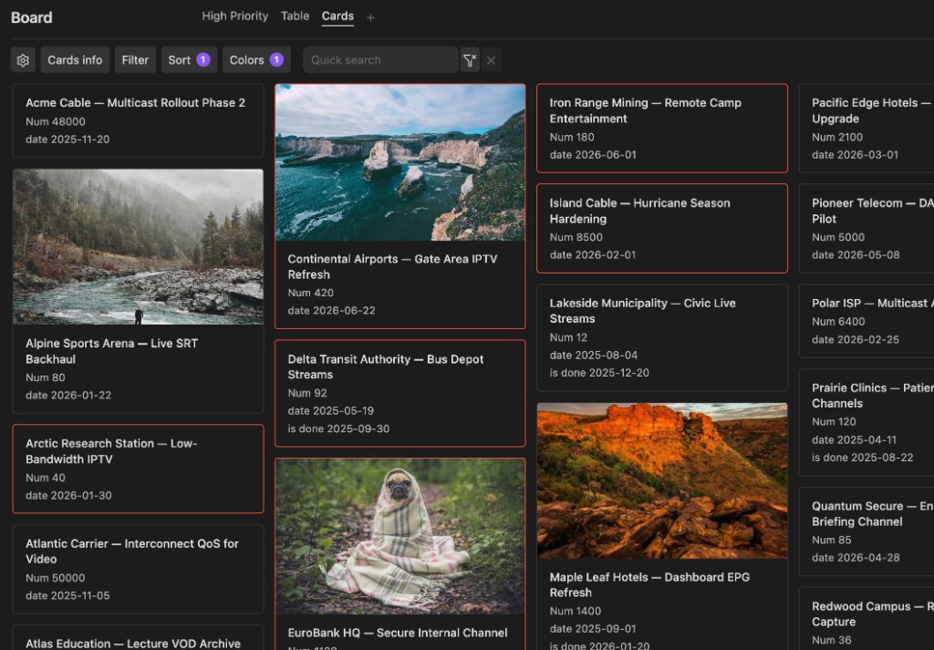This screenshot has width=934, height=650.
Task: Click Num 6400 on Polar ISP card
Action: [x=838, y=322]
